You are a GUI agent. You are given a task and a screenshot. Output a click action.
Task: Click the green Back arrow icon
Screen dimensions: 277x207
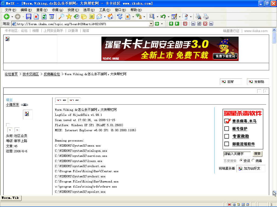[x=7, y=17]
